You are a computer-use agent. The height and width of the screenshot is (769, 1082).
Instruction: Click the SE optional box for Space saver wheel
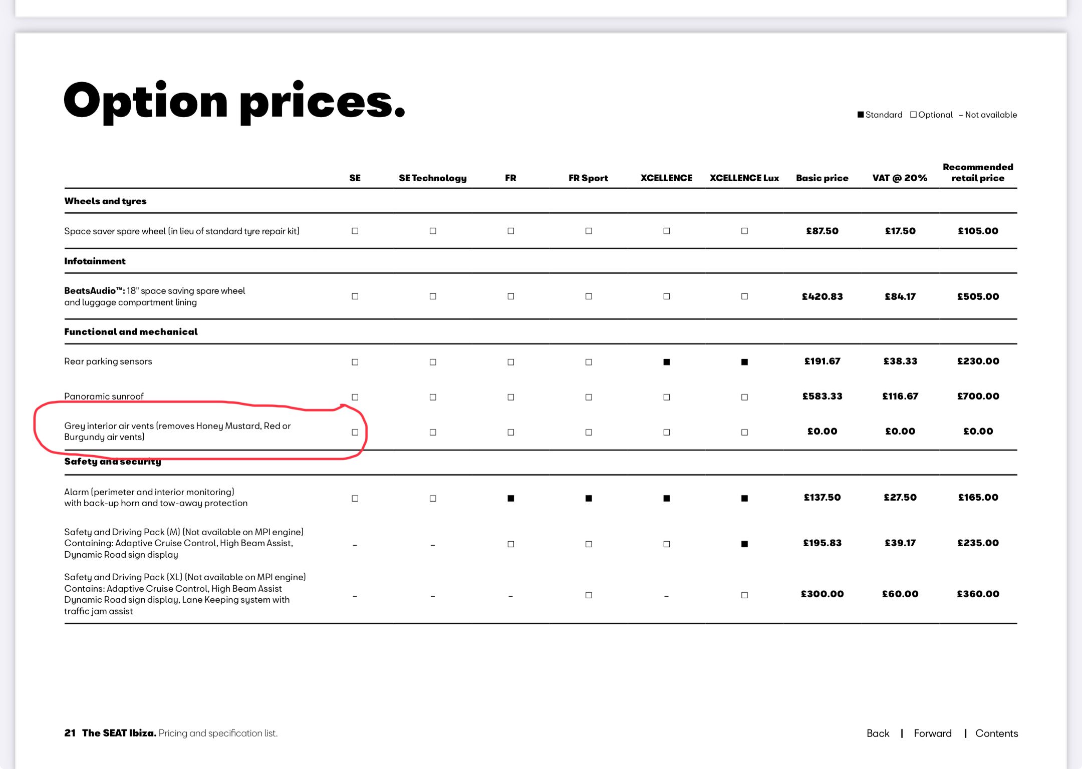355,231
